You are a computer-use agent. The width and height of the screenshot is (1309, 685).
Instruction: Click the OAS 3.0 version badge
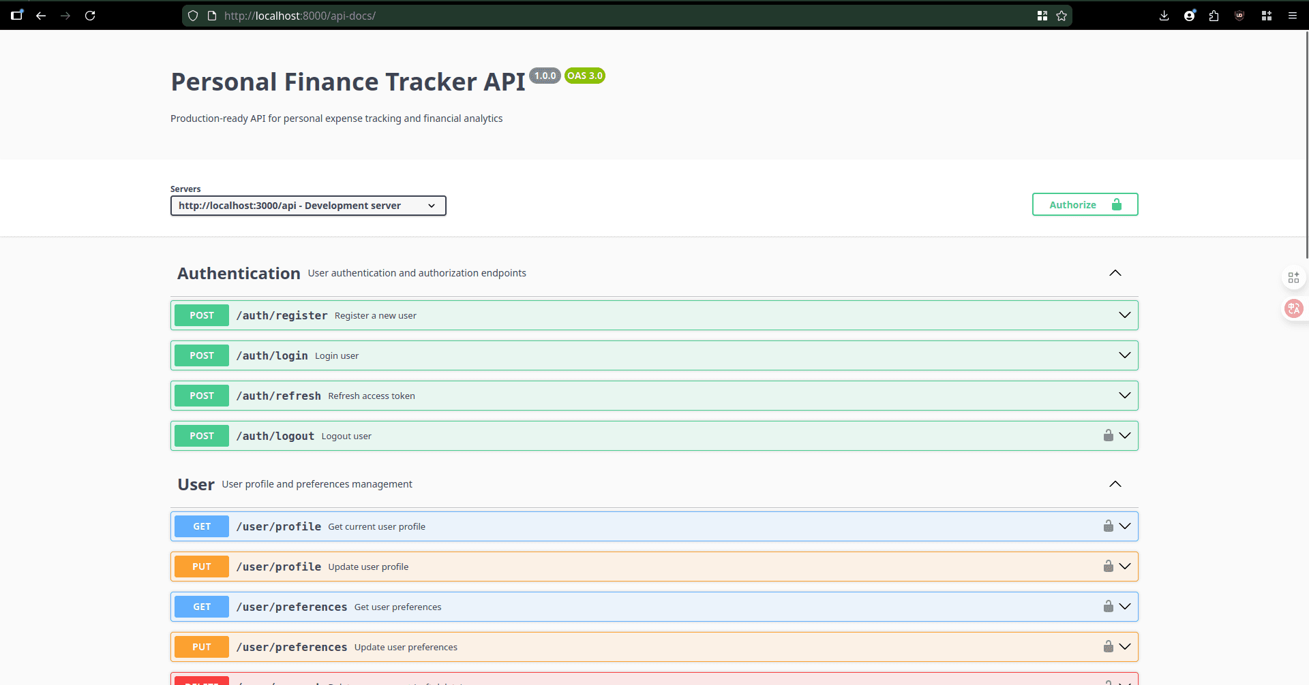[x=585, y=76]
